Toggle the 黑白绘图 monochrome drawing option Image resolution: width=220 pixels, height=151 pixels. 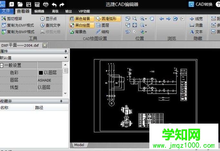82,25
